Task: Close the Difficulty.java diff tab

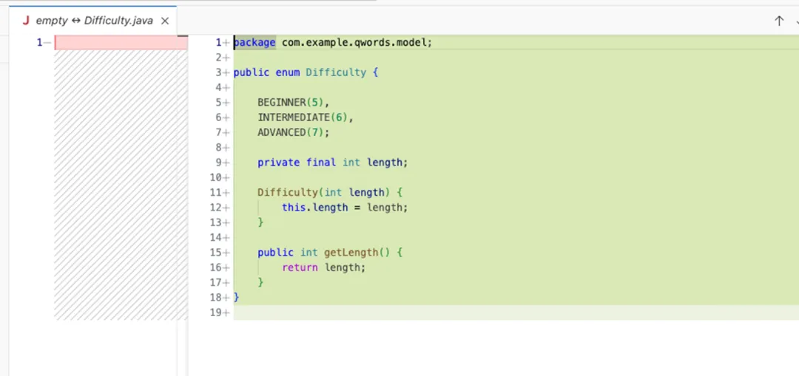Action: pyautogui.click(x=164, y=21)
